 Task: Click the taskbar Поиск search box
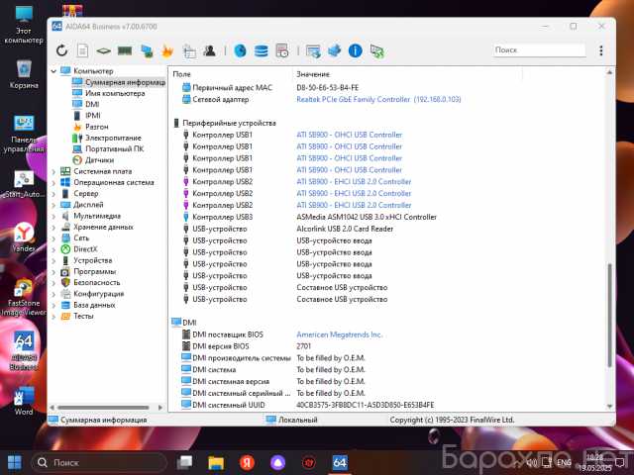tap(99, 462)
